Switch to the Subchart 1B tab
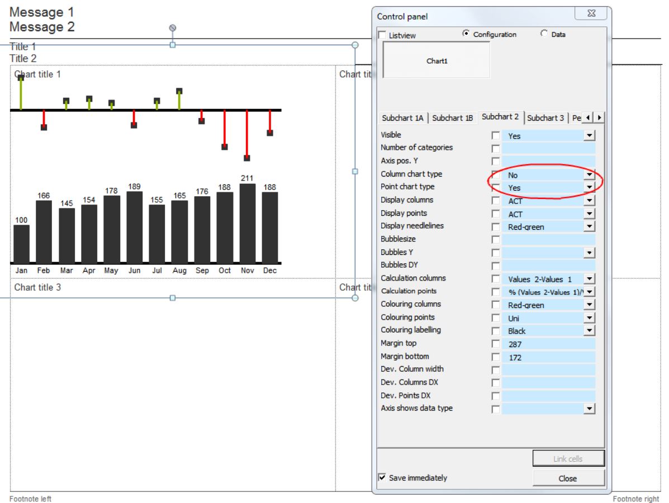This screenshot has width=669, height=503. pos(452,118)
